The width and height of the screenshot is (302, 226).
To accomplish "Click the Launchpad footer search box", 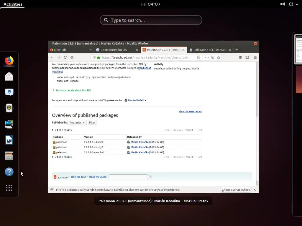I will tap(128, 177).
